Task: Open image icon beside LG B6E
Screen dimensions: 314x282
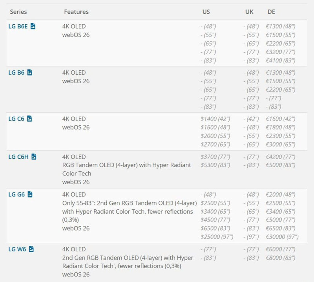Action: 33,26
